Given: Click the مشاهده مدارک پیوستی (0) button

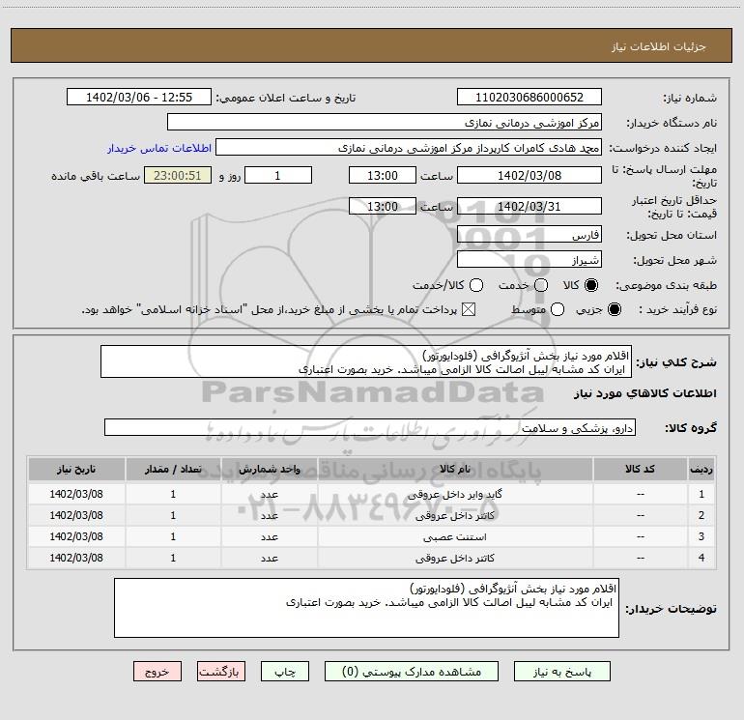Looking at the screenshot, I should 412,672.
